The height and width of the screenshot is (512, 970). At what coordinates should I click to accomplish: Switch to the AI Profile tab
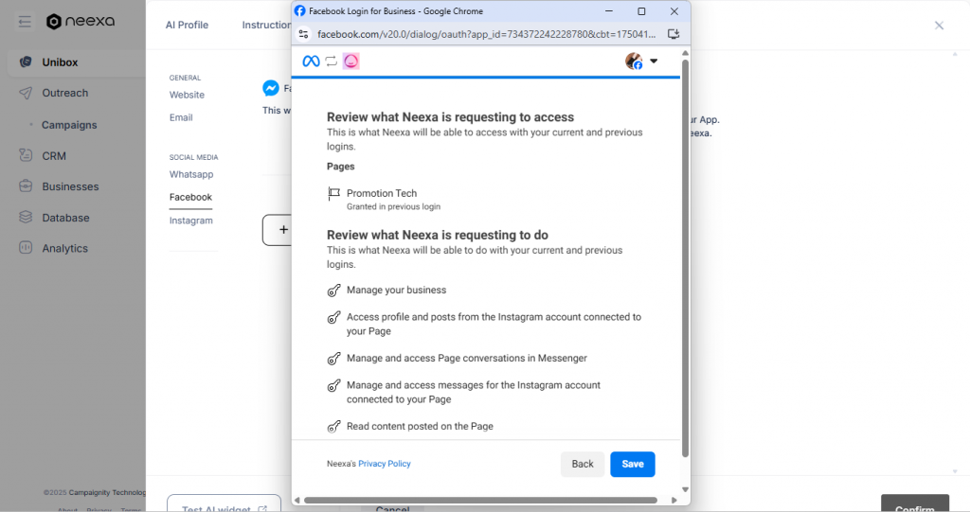pos(187,25)
